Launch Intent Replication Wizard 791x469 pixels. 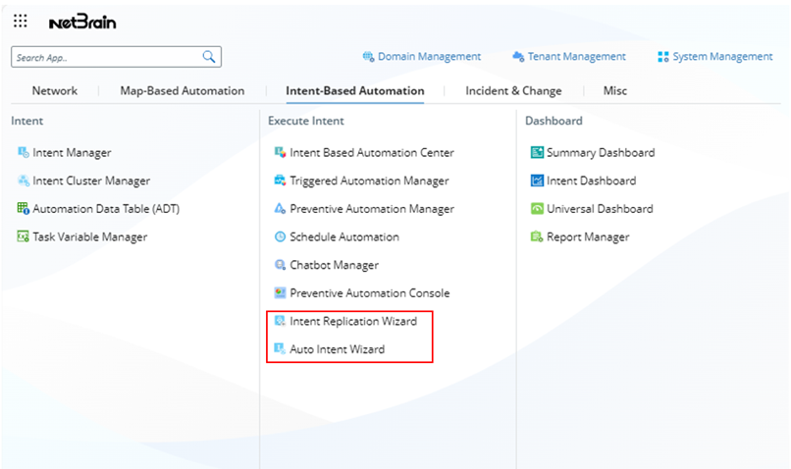352,321
